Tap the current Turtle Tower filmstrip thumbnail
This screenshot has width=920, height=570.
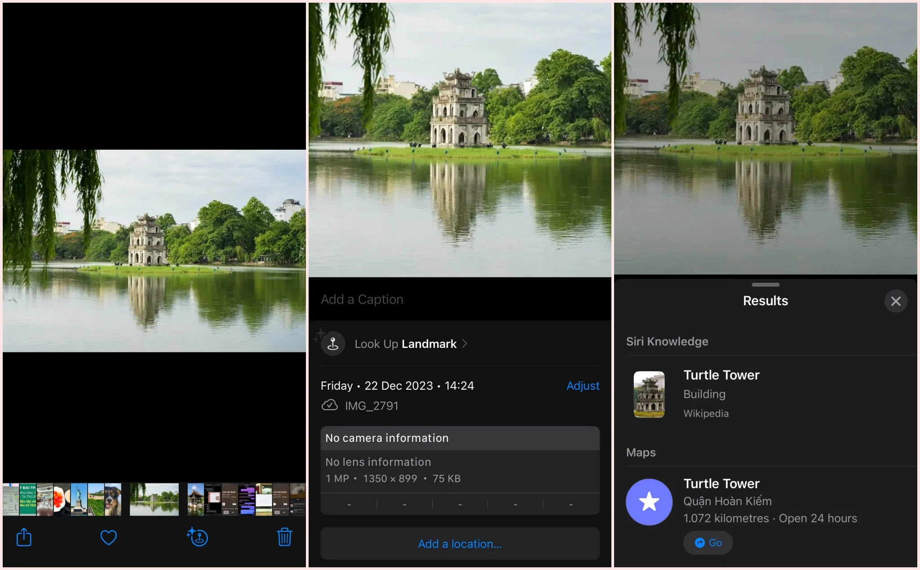tap(154, 499)
